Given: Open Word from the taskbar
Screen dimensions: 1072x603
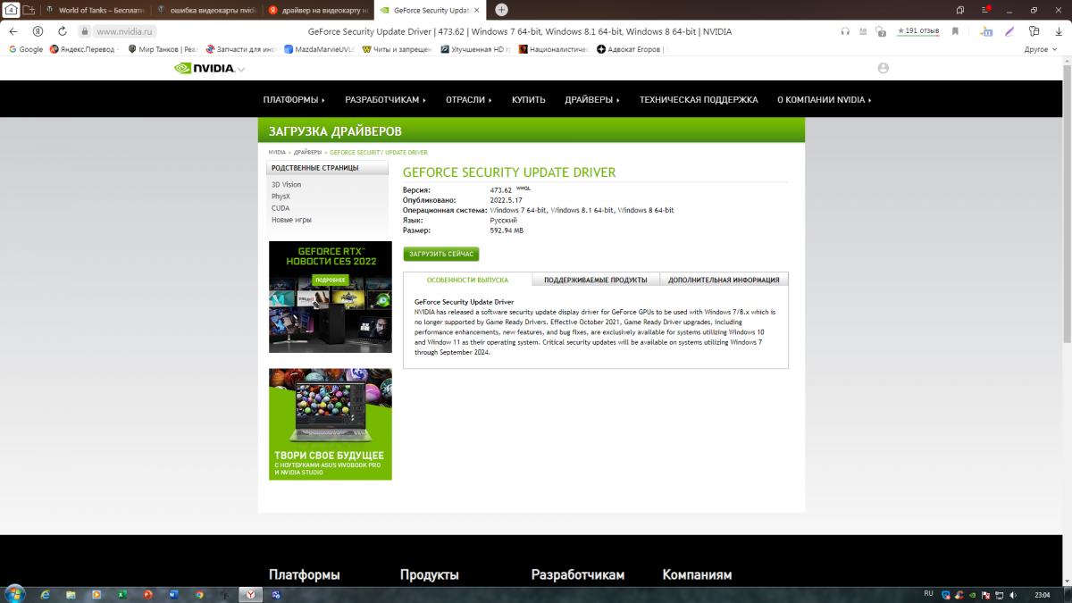Looking at the screenshot, I should tap(173, 595).
